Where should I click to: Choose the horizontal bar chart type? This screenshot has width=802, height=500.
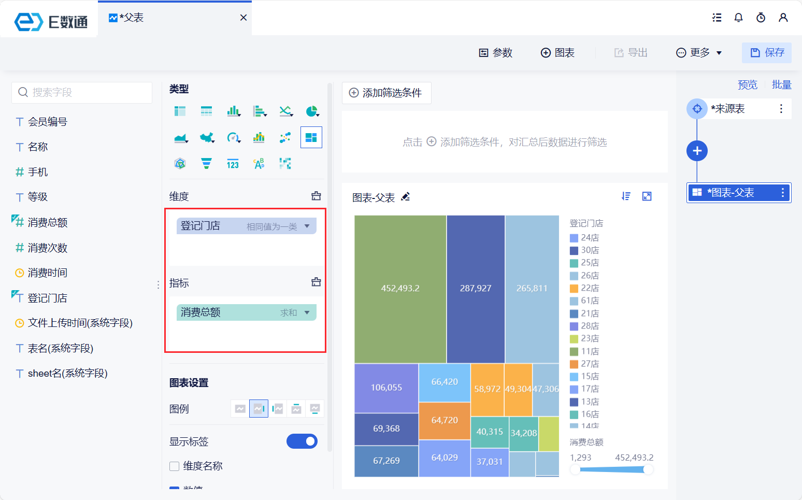pos(260,111)
